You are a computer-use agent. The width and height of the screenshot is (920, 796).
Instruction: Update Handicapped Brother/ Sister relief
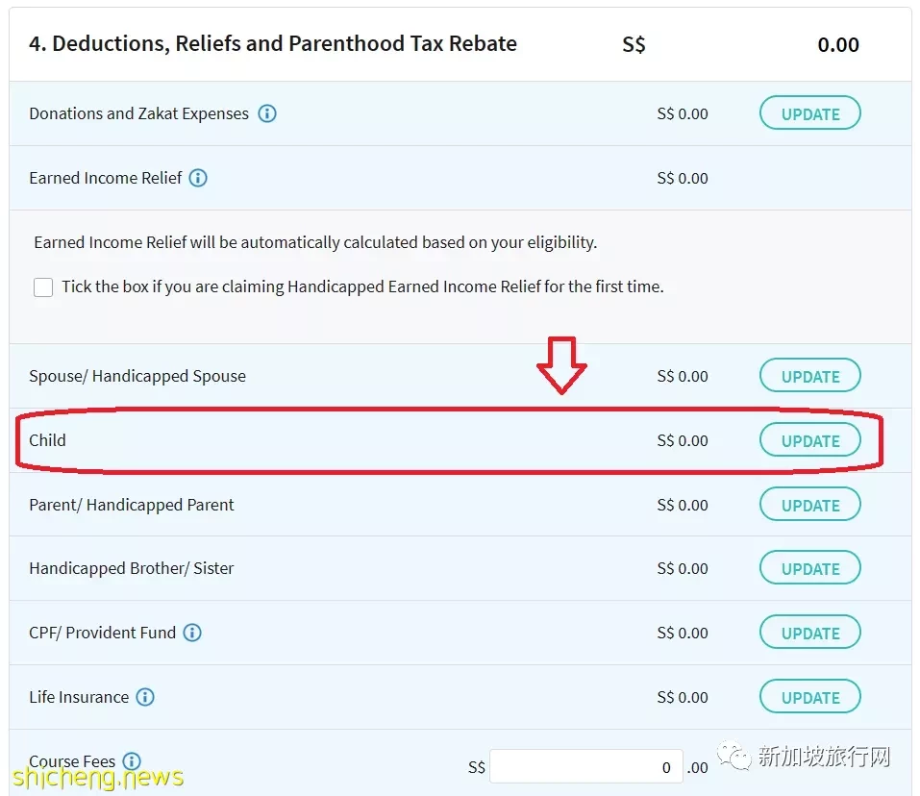pyautogui.click(x=809, y=568)
